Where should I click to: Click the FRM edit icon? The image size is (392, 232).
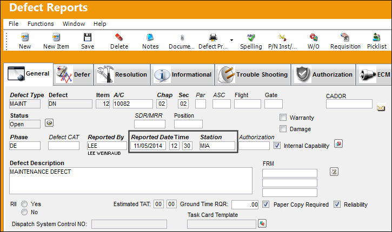tap(334, 172)
